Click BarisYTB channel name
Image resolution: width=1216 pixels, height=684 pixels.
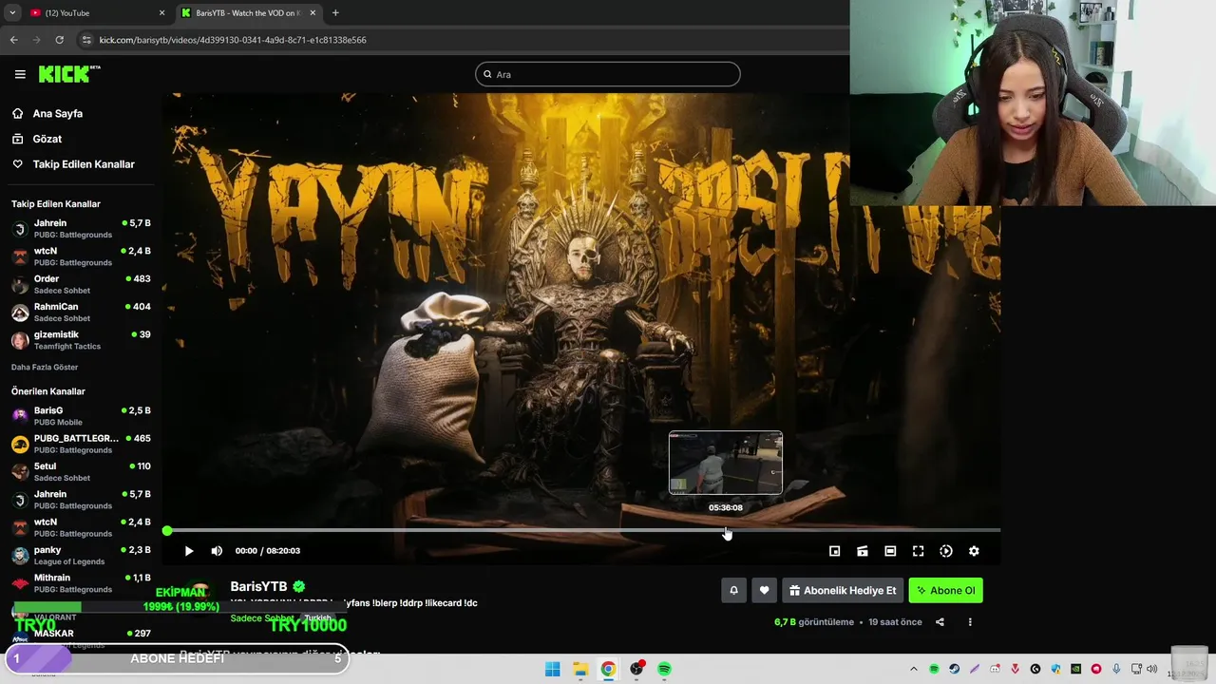pos(258,586)
